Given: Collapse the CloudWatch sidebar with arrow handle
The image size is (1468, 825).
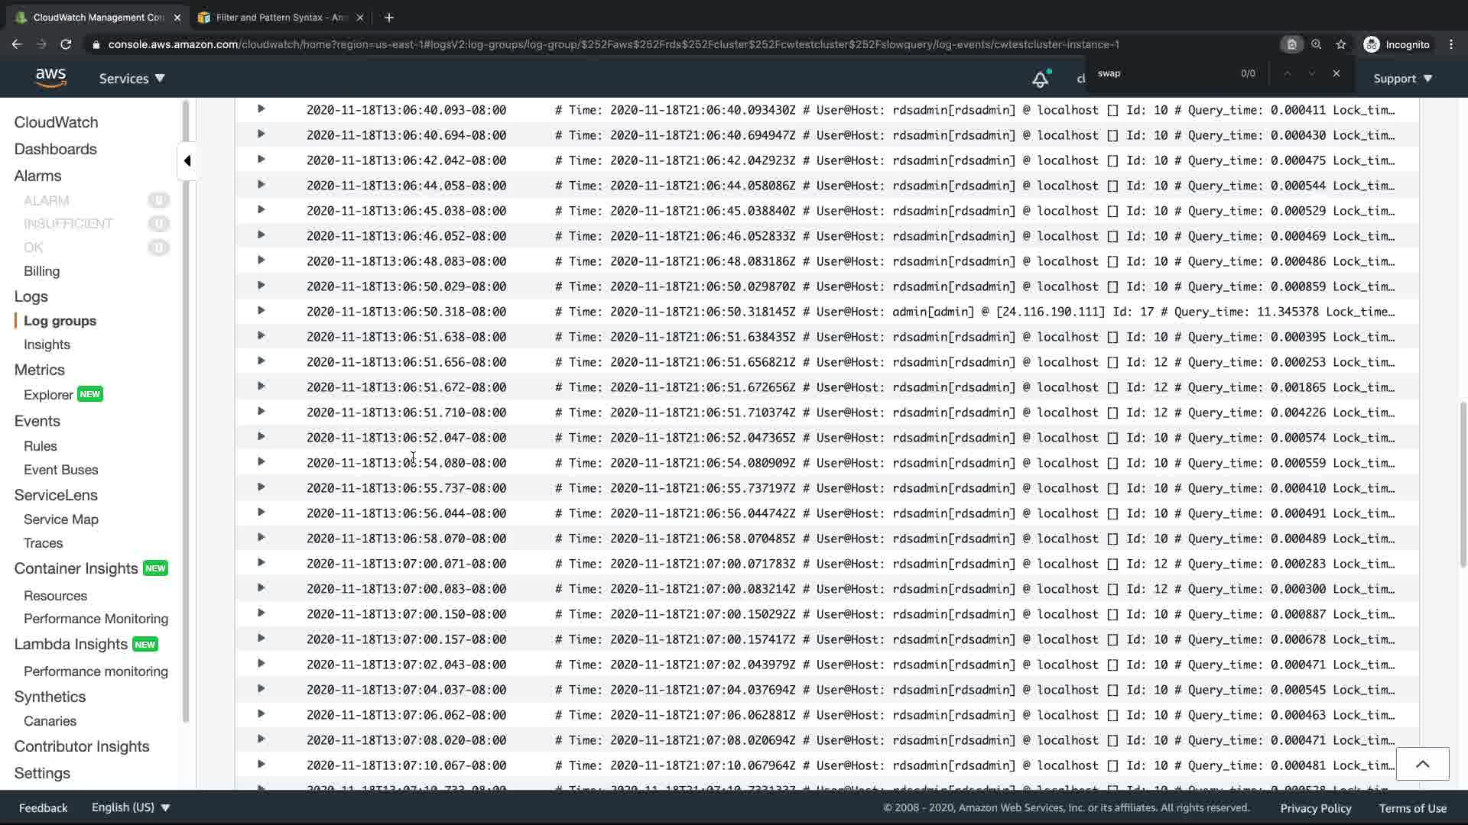Looking at the screenshot, I should 187,160.
